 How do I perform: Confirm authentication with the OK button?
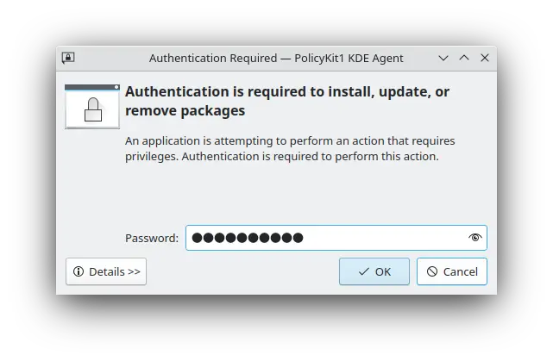coord(374,271)
